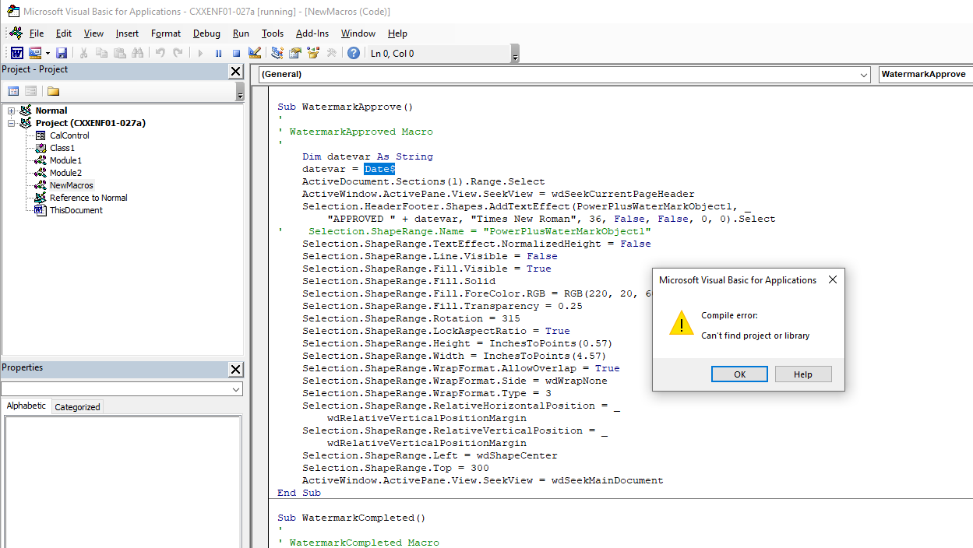Open the Tools menu
Viewport: 973px width, 548px height.
pyautogui.click(x=273, y=33)
